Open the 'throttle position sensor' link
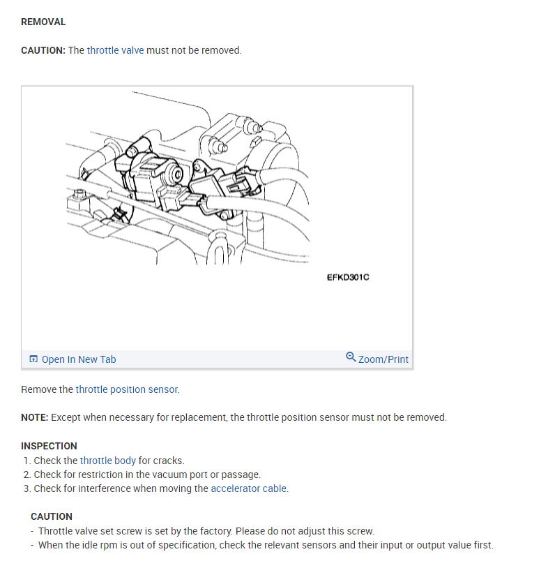The width and height of the screenshot is (548, 568). 127,389
